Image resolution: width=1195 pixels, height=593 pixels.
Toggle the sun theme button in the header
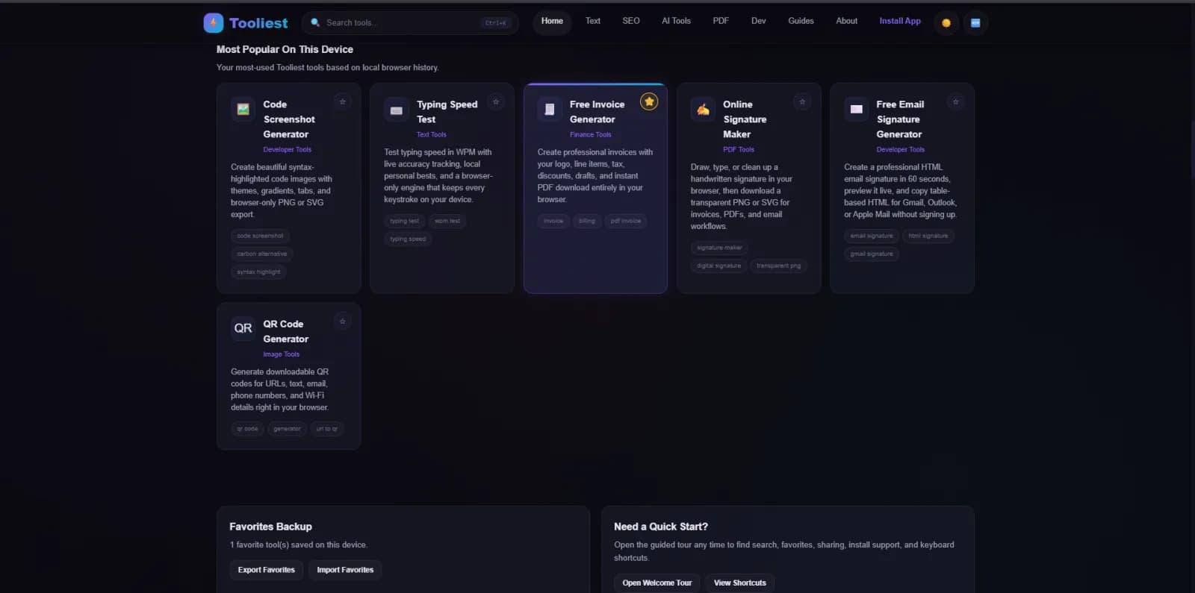tap(946, 22)
